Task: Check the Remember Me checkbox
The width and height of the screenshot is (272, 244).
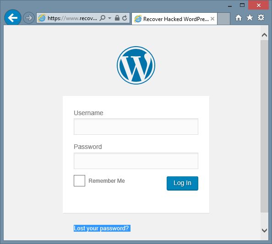Action: tap(80, 180)
